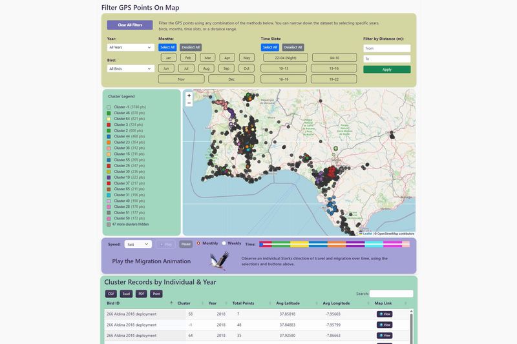This screenshot has height=344, width=517.
Task: Export table using the CSV button
Action: pyautogui.click(x=110, y=294)
